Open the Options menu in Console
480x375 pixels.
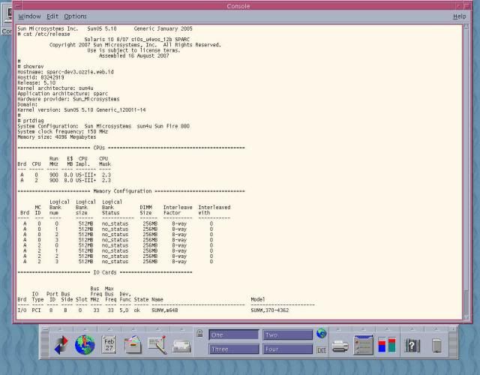tap(75, 16)
